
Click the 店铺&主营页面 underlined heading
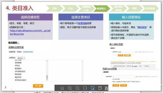(x=16, y=47)
